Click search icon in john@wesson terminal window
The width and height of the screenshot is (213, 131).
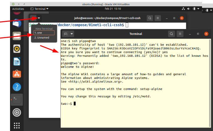(x=150, y=18)
